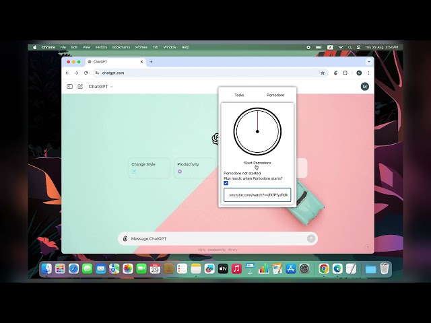Launch Music from the dock

coord(236,268)
